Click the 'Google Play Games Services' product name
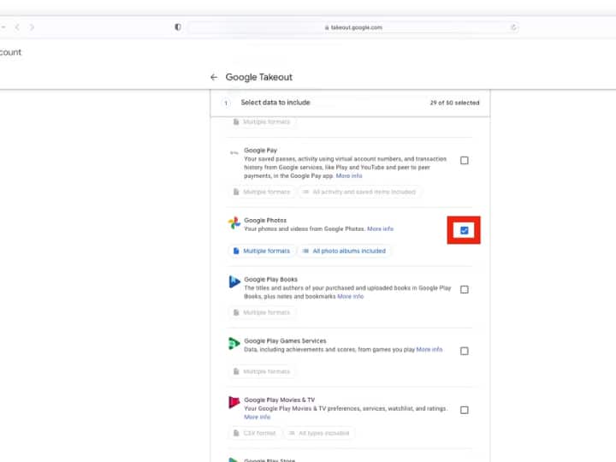616x462 pixels. click(285, 341)
